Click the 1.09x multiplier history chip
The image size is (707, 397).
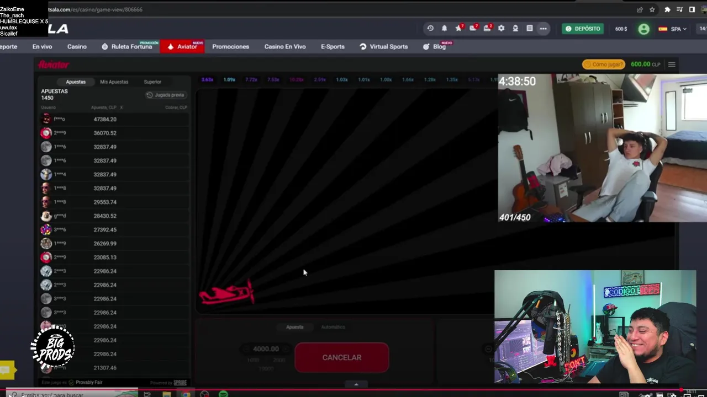click(x=229, y=79)
